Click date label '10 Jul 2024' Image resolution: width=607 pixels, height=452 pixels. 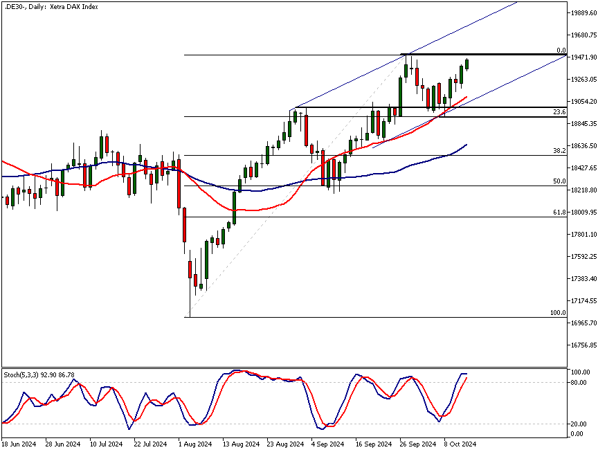click(106, 444)
